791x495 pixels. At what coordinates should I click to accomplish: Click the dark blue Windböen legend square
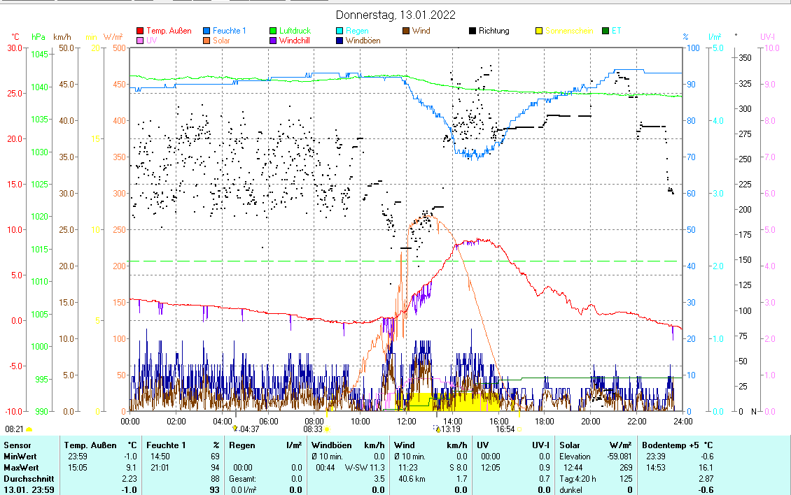[339, 41]
